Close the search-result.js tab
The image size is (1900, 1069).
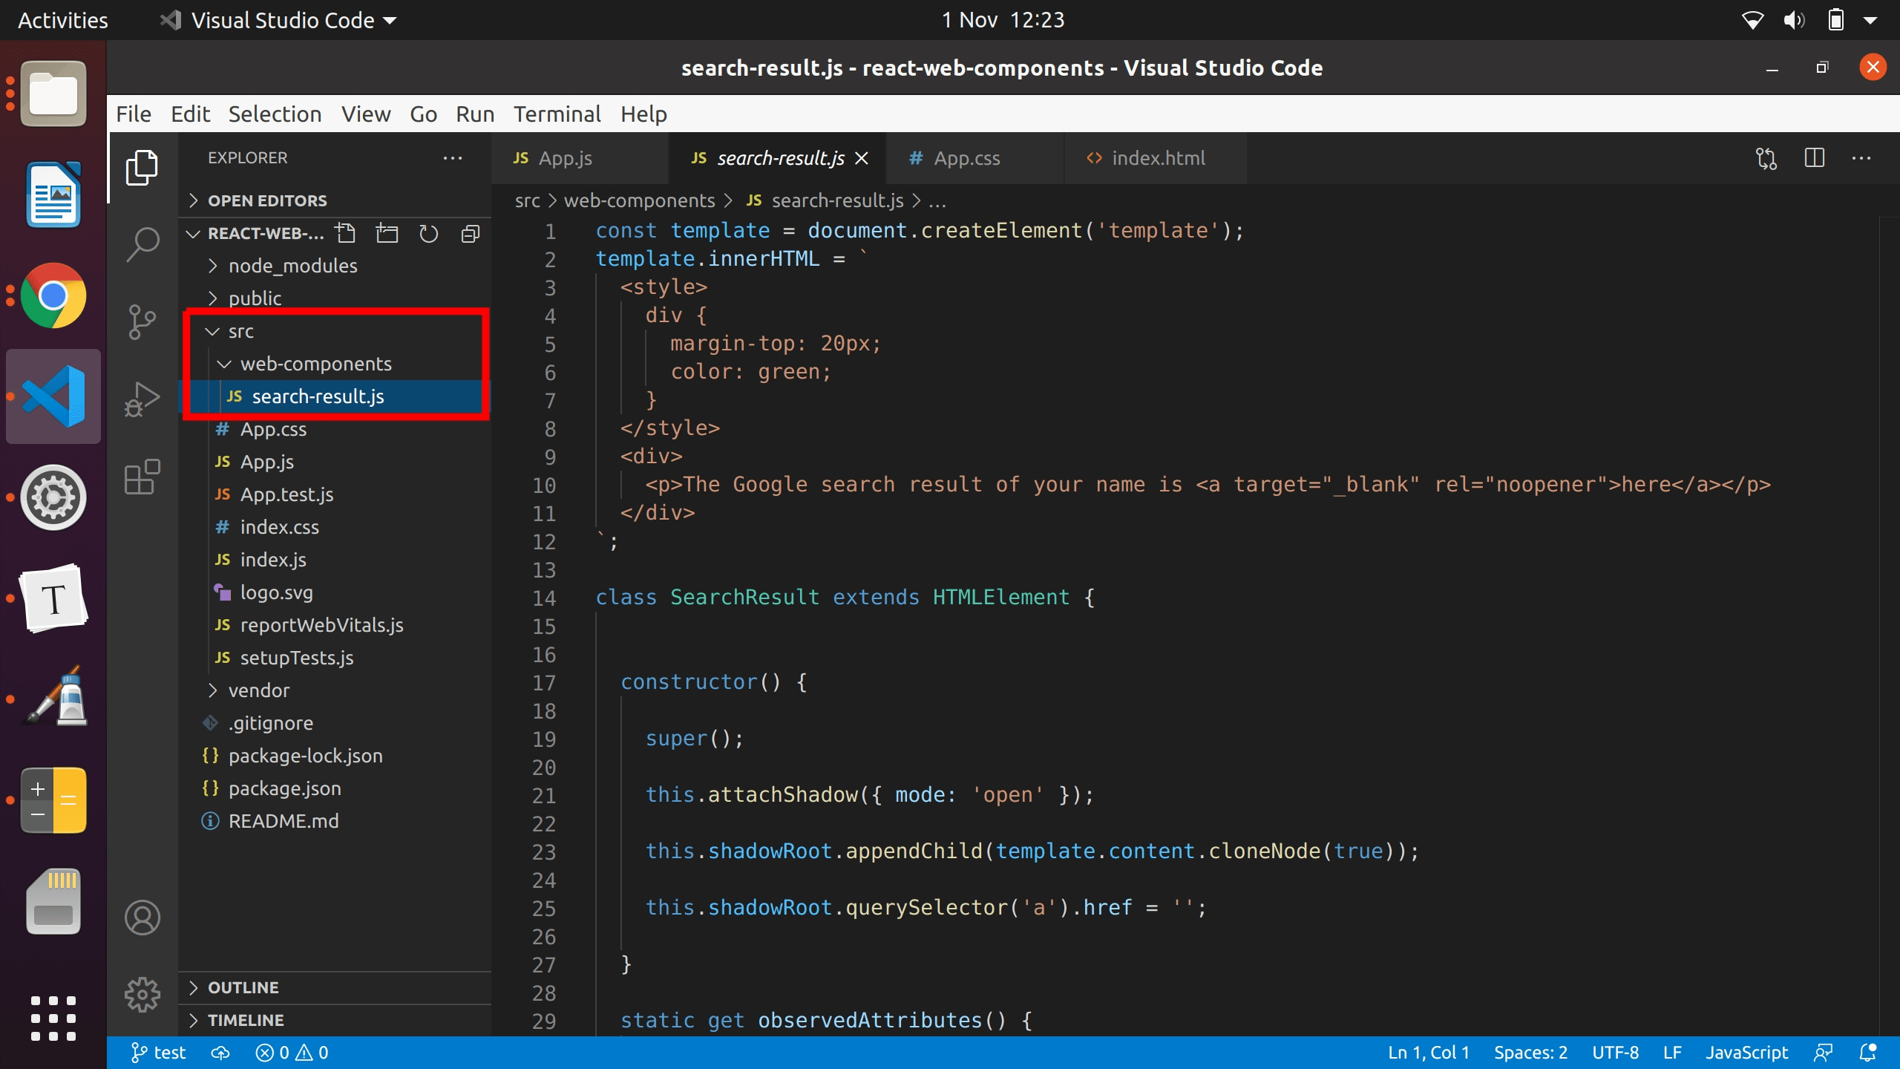tap(862, 158)
